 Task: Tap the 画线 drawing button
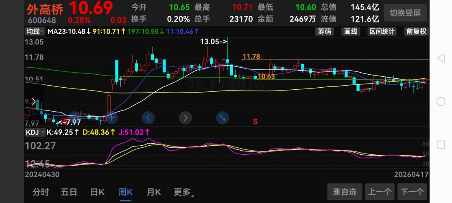click(351, 31)
